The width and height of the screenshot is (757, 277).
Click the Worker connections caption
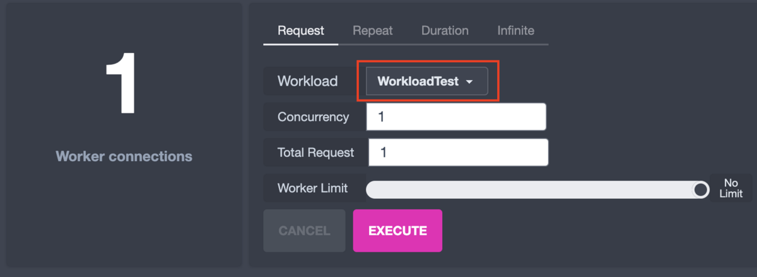point(124,156)
